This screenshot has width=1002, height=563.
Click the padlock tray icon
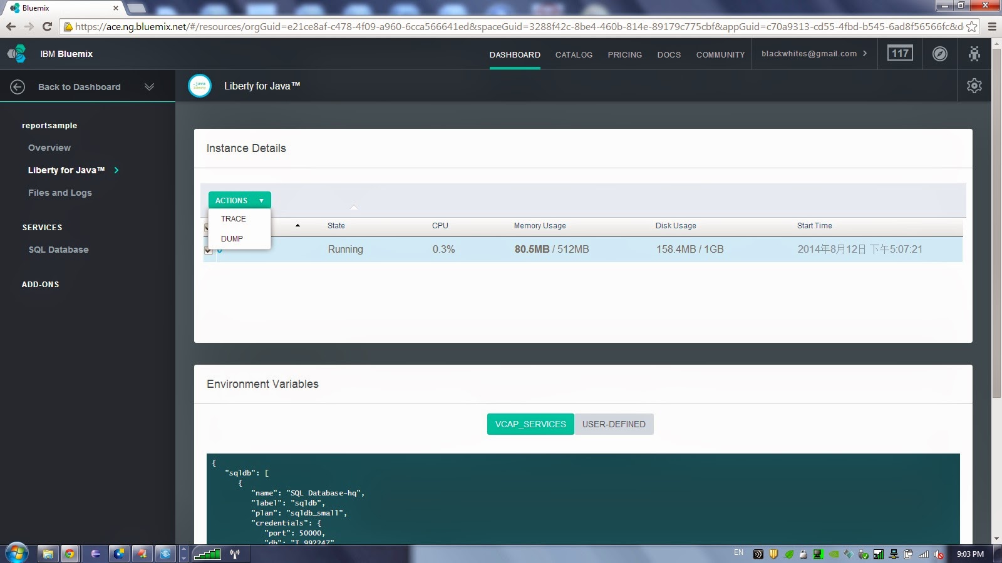[x=803, y=554]
